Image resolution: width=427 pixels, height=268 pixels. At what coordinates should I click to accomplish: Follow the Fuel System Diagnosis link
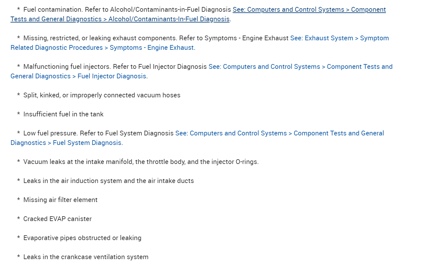pyautogui.click(x=87, y=143)
